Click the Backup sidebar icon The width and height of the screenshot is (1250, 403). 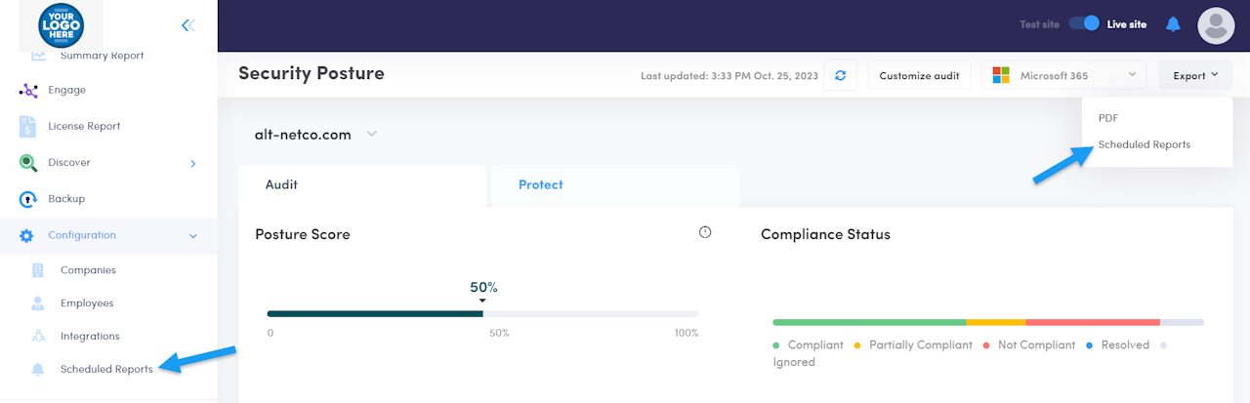(x=27, y=199)
